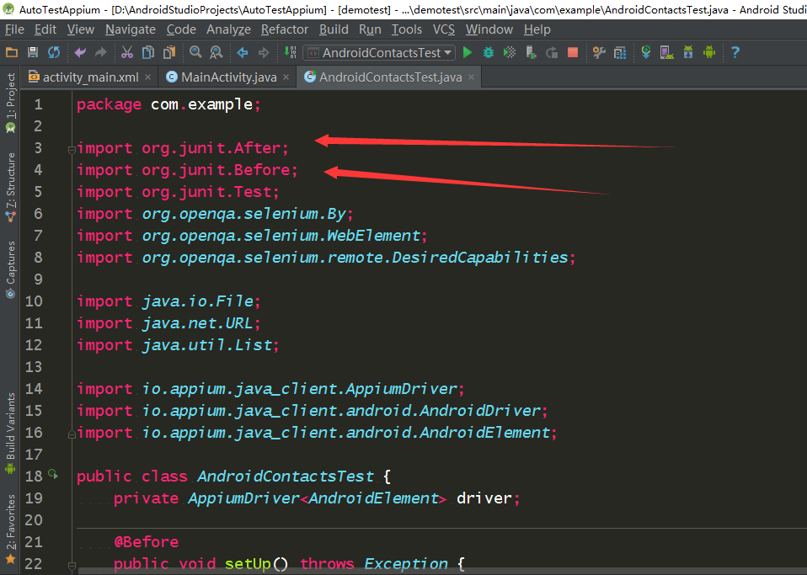Click the wrench settings toolbar icon
The width and height of the screenshot is (807, 575).
click(x=599, y=52)
